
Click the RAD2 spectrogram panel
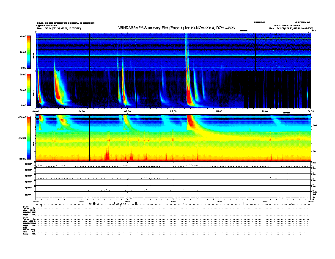[173, 52]
